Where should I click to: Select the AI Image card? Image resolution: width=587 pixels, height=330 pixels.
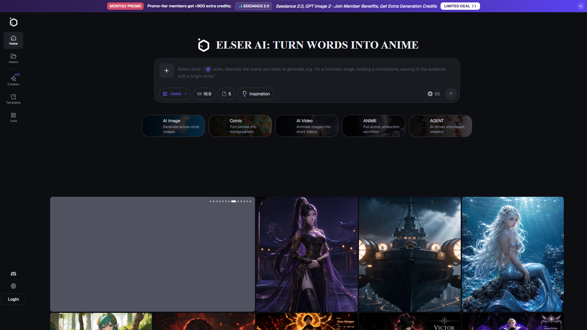click(x=173, y=126)
